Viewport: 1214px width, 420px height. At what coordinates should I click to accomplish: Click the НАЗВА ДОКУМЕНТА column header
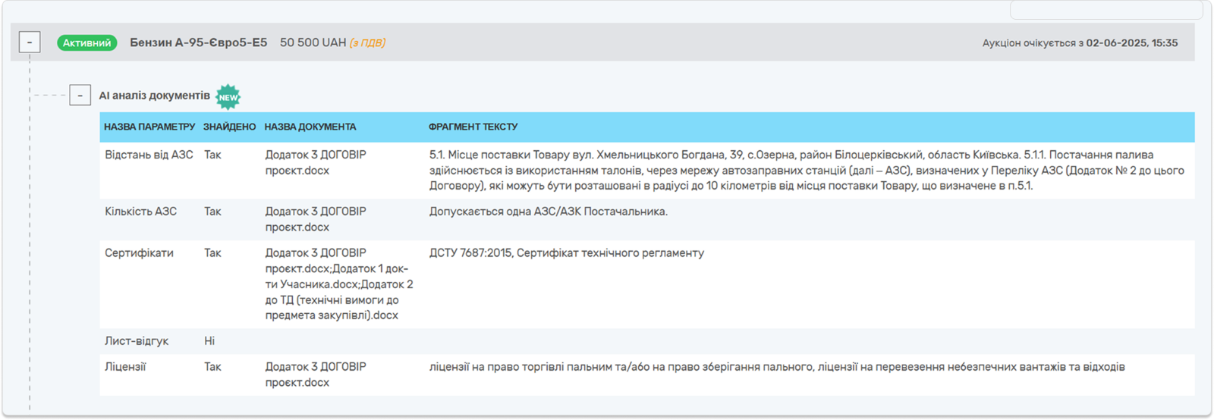310,127
